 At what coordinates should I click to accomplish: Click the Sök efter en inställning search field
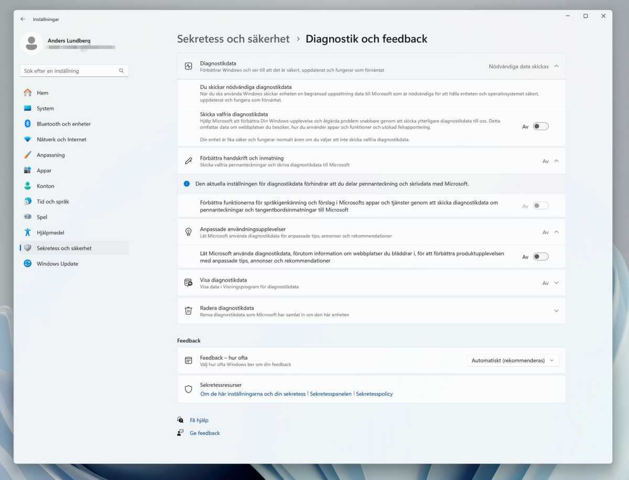[x=74, y=71]
